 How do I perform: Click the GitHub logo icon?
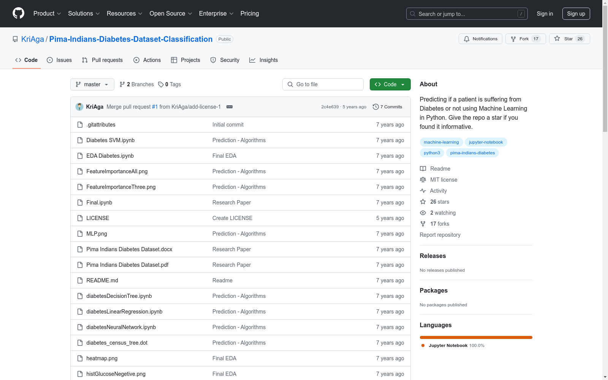coord(18,13)
